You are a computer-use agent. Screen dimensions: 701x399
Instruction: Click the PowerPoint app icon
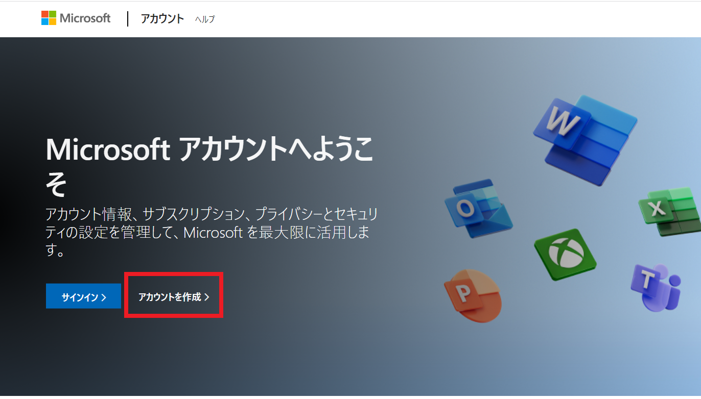473,295
